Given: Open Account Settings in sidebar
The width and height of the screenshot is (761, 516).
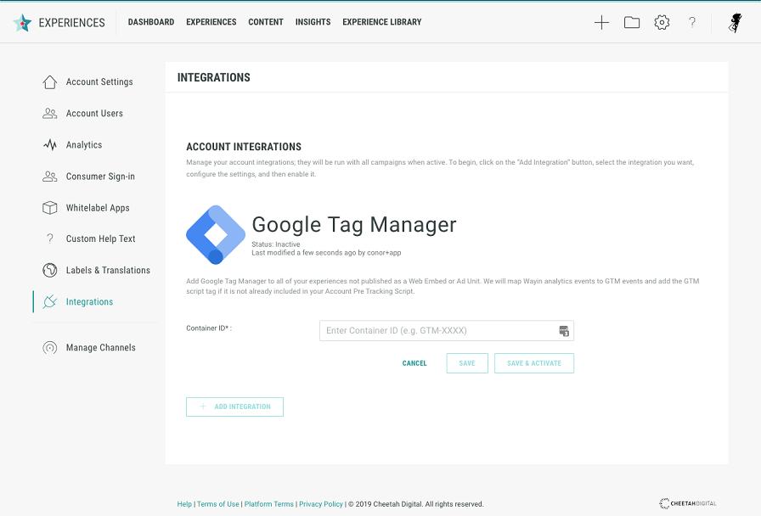Looking at the screenshot, I should (x=99, y=82).
